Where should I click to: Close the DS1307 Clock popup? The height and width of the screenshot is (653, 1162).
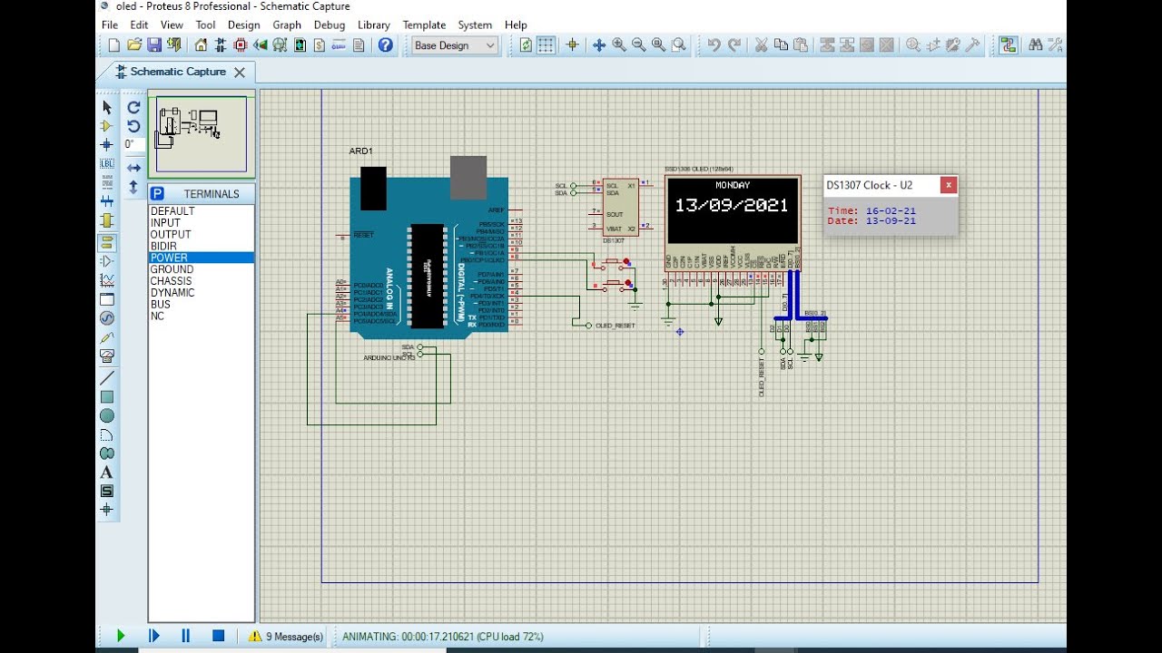pyautogui.click(x=948, y=185)
